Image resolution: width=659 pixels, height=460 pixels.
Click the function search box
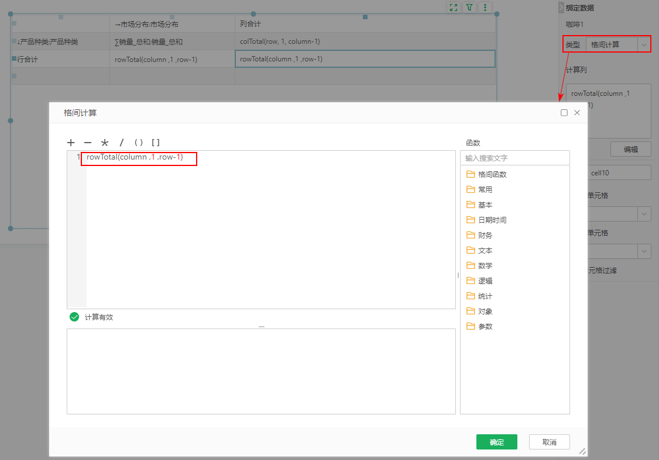click(515, 158)
